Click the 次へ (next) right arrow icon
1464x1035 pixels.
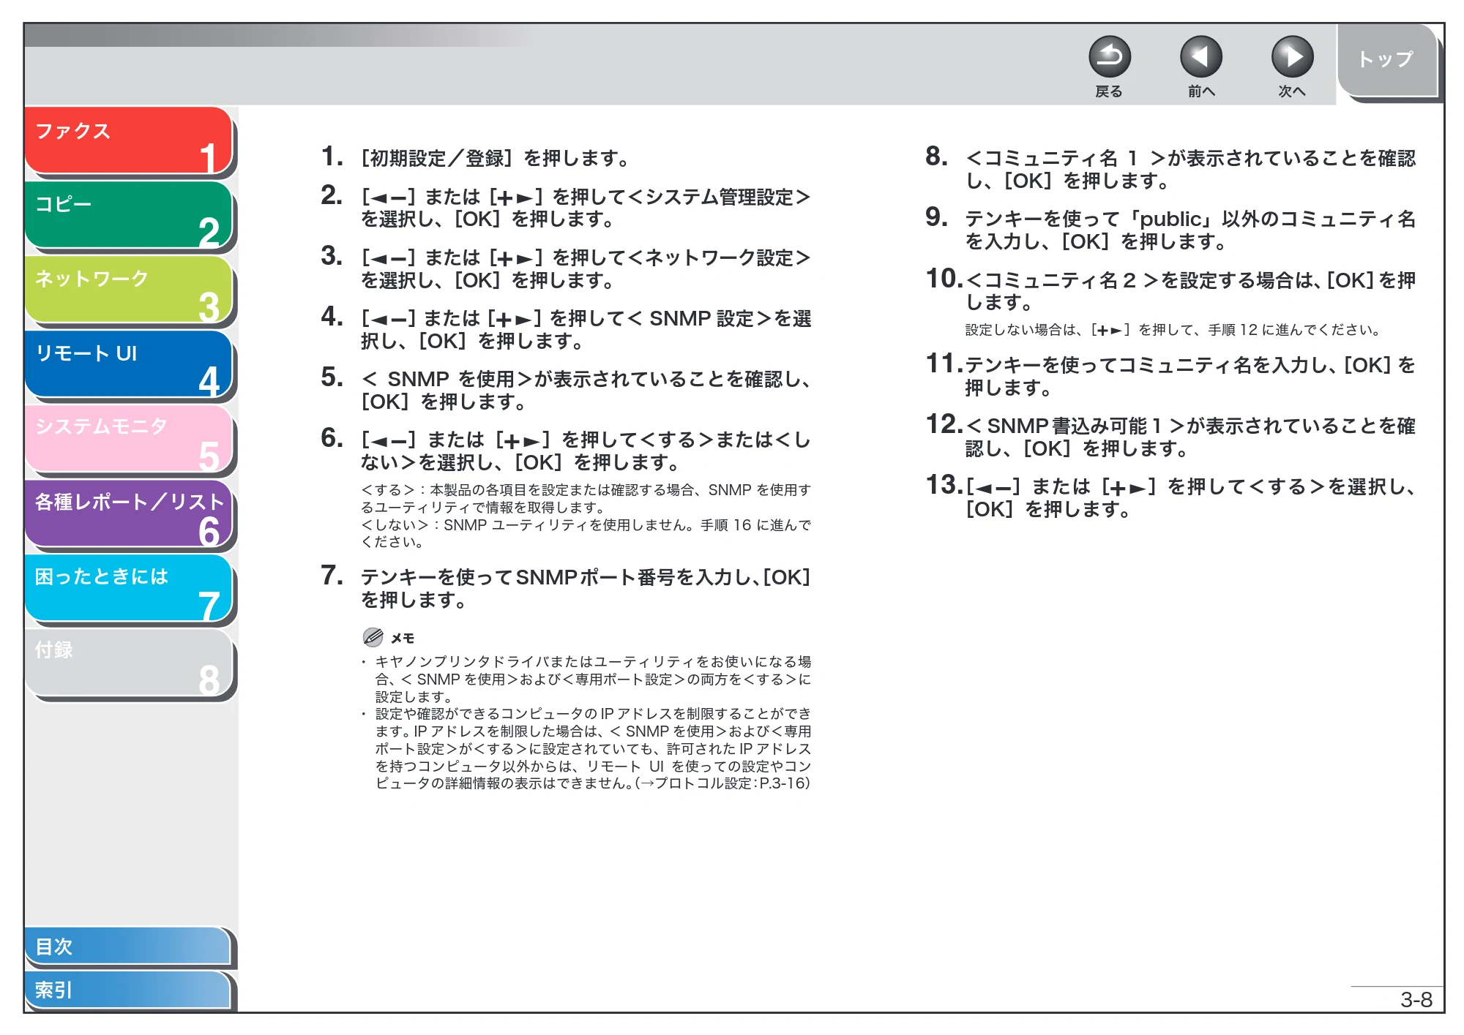pyautogui.click(x=1292, y=56)
